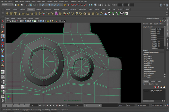Image resolution: width=169 pixels, height=112 pixels.
Task: Click play forwards button
Action: click(53, 106)
